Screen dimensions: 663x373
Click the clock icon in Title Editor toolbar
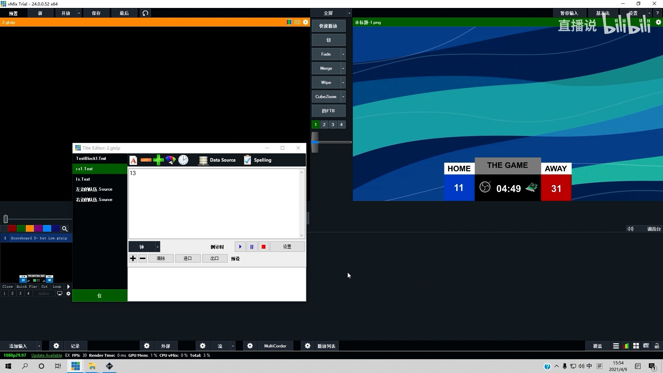183,160
